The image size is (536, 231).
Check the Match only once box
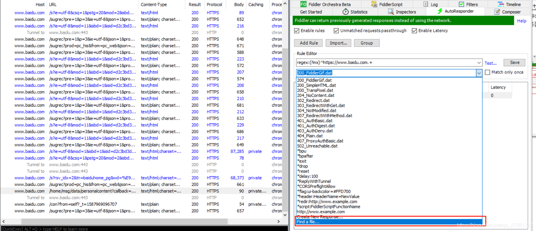click(x=487, y=72)
